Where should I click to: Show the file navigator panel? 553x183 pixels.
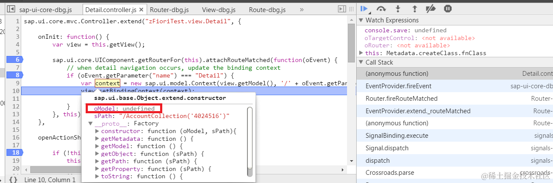point(11,9)
